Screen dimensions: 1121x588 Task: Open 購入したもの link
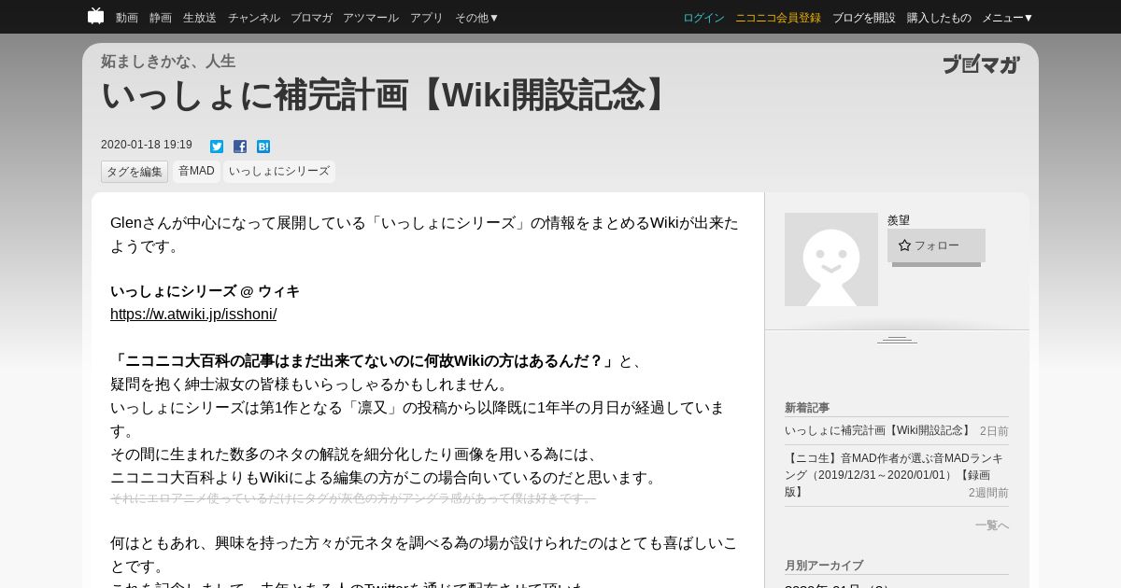click(x=939, y=18)
